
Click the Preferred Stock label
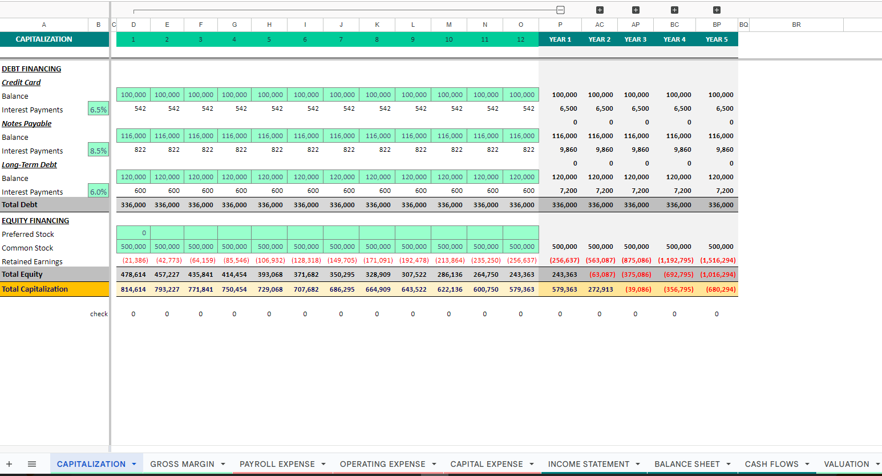point(28,234)
